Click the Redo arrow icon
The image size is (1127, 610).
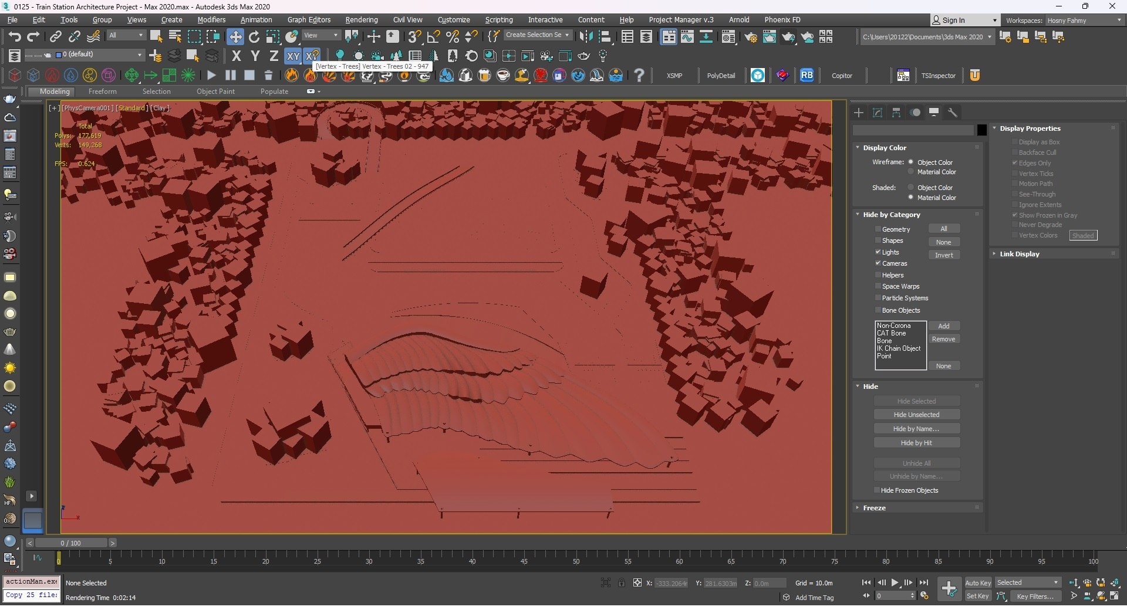[33, 37]
